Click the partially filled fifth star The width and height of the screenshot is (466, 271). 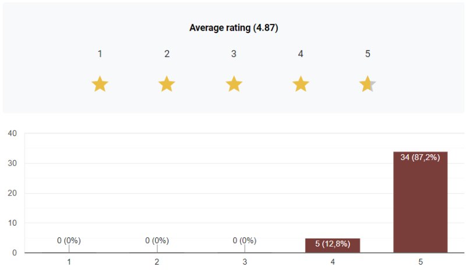click(368, 84)
